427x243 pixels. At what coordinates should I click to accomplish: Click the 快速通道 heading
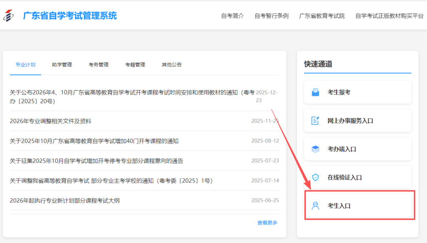click(318, 64)
